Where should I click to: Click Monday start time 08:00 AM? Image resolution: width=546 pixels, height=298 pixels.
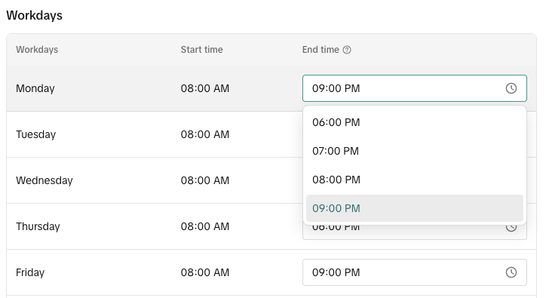[x=205, y=88]
